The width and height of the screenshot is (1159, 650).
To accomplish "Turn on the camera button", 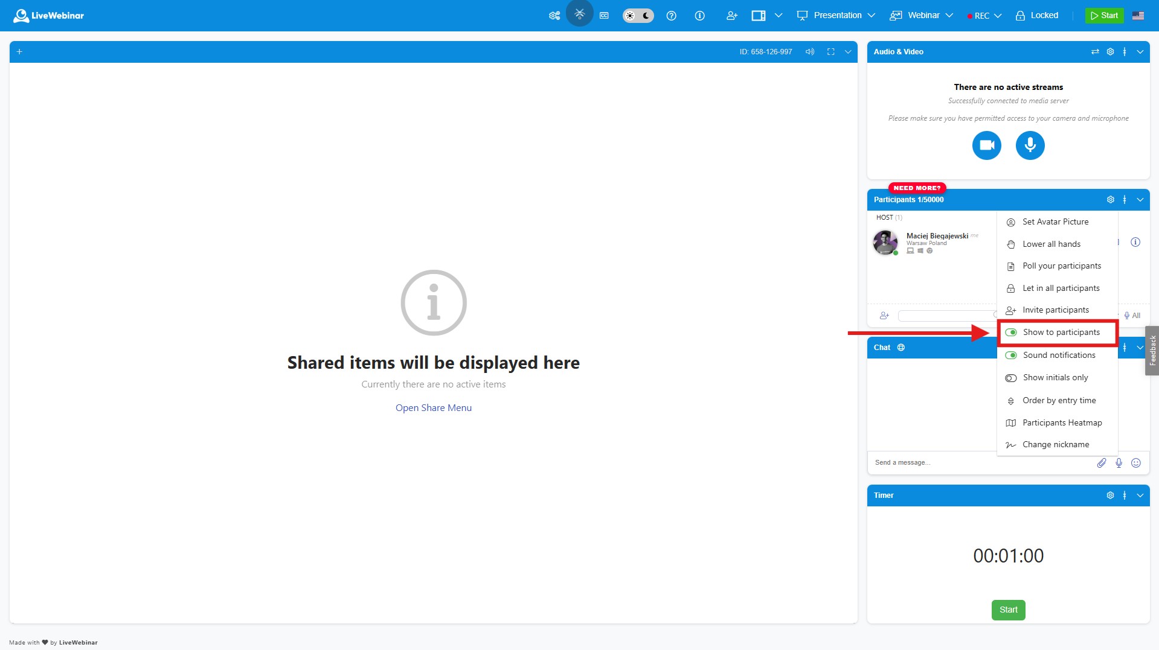I will [x=987, y=145].
